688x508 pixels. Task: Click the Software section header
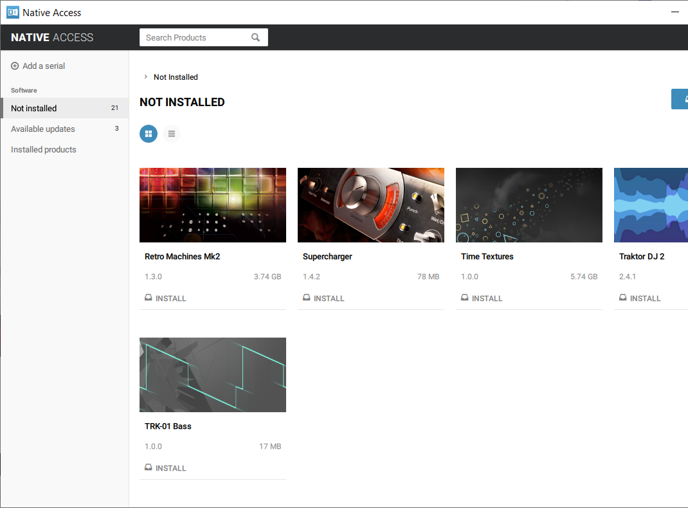tap(24, 90)
